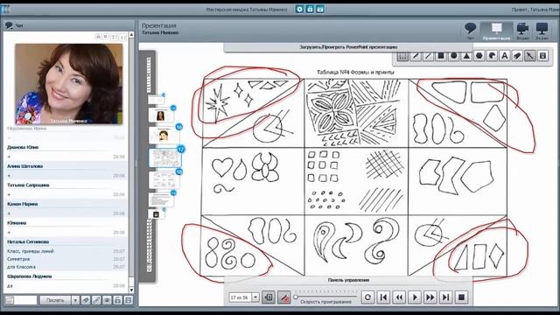Screen dimensions: 560x315
Task: Click chat message 'Класс, примеры линий'
Action: [x=31, y=251]
